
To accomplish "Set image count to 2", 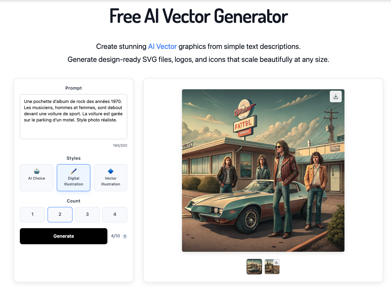I will (60, 214).
